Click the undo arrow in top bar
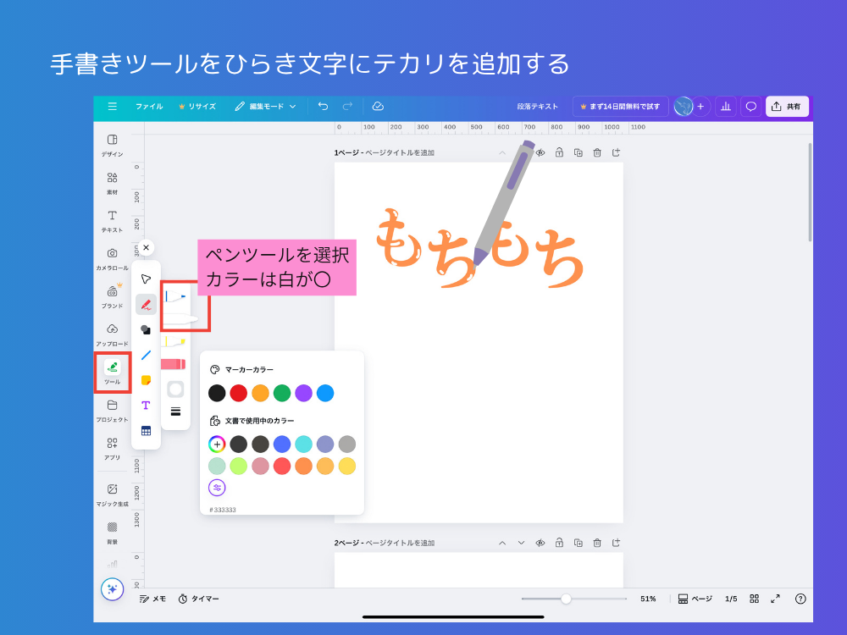Screen dimensions: 847x635 tap(323, 107)
